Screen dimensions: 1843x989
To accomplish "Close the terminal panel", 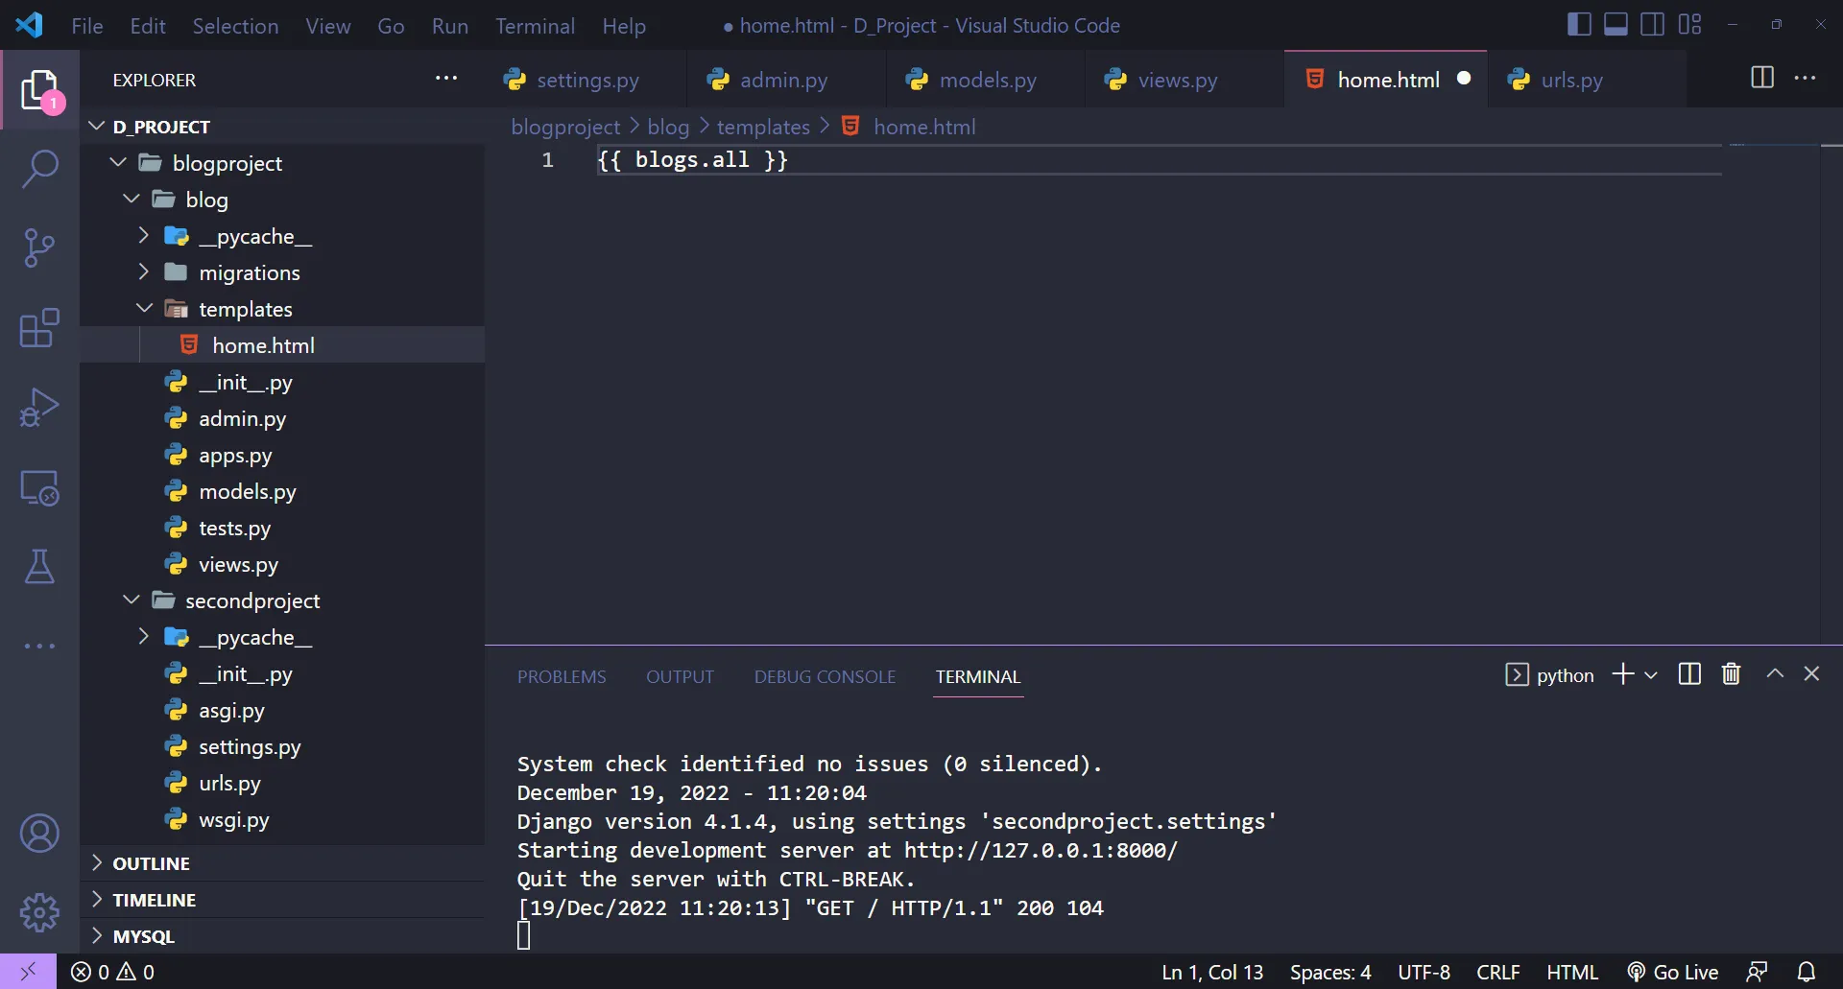I will point(1811,674).
